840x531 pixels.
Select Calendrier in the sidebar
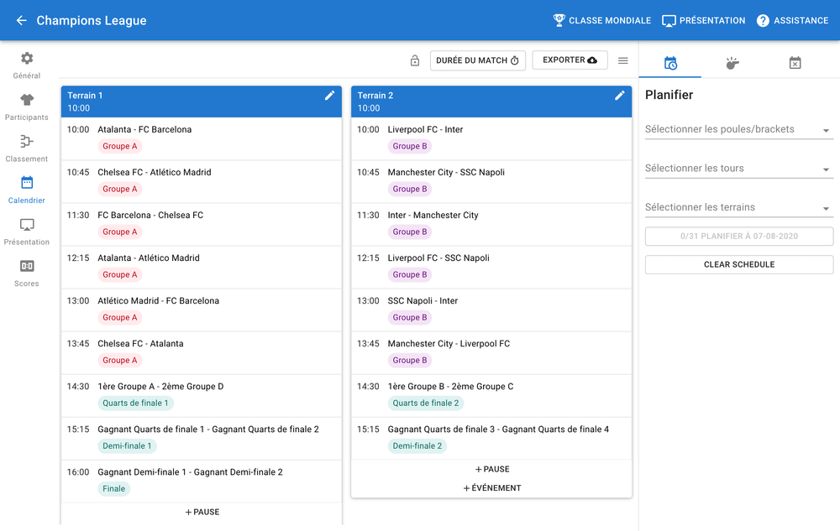27,190
